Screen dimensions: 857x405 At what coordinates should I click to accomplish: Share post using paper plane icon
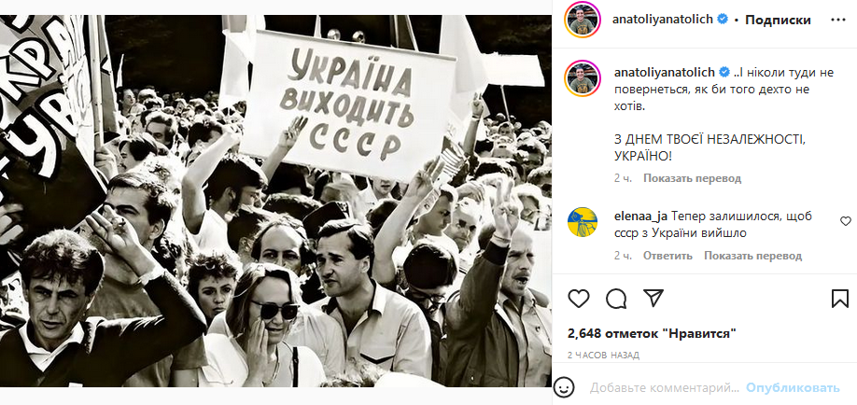[x=653, y=298]
